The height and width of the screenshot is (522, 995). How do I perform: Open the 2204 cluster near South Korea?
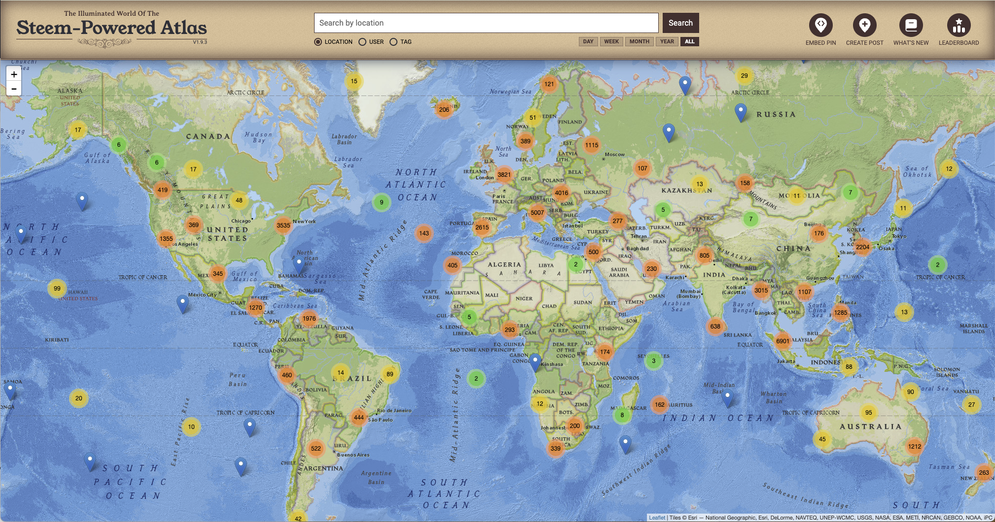click(863, 247)
